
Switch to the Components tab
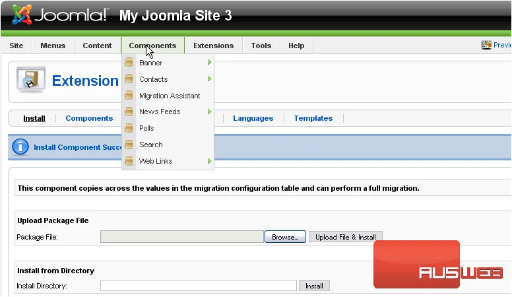[89, 118]
